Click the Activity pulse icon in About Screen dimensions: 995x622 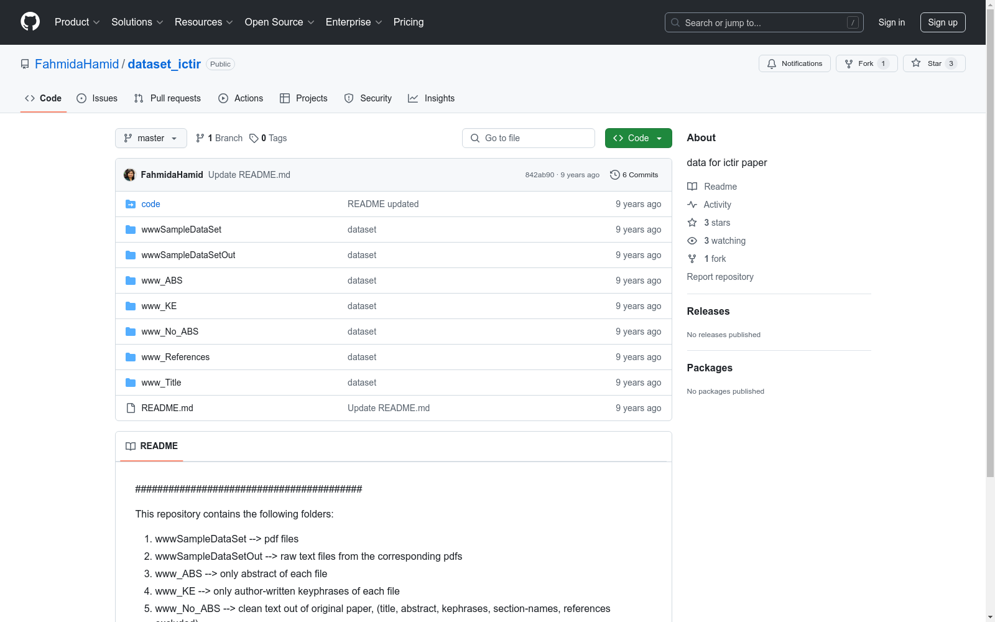[x=692, y=205]
